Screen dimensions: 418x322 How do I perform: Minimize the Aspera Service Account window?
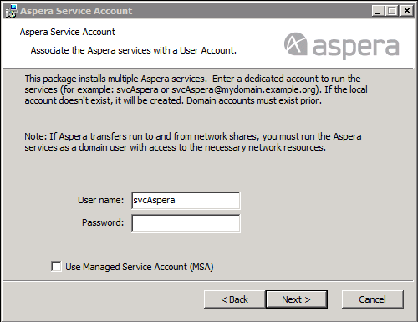[x=378, y=11]
